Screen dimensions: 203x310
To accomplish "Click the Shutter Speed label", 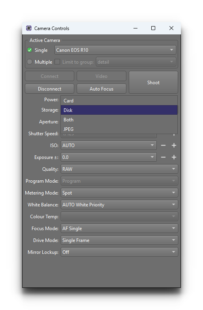I will click(x=43, y=134).
